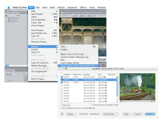Open Media Manager...
The height and width of the screenshot is (125, 163).
tap(43, 66)
